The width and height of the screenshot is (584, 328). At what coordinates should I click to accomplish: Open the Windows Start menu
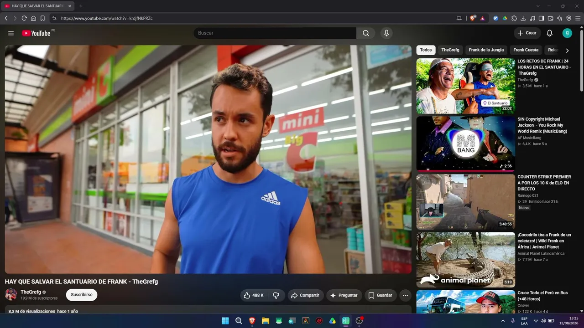tap(225, 321)
